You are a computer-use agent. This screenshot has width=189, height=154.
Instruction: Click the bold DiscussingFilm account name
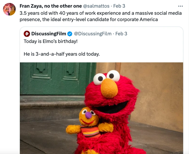(x=49, y=34)
